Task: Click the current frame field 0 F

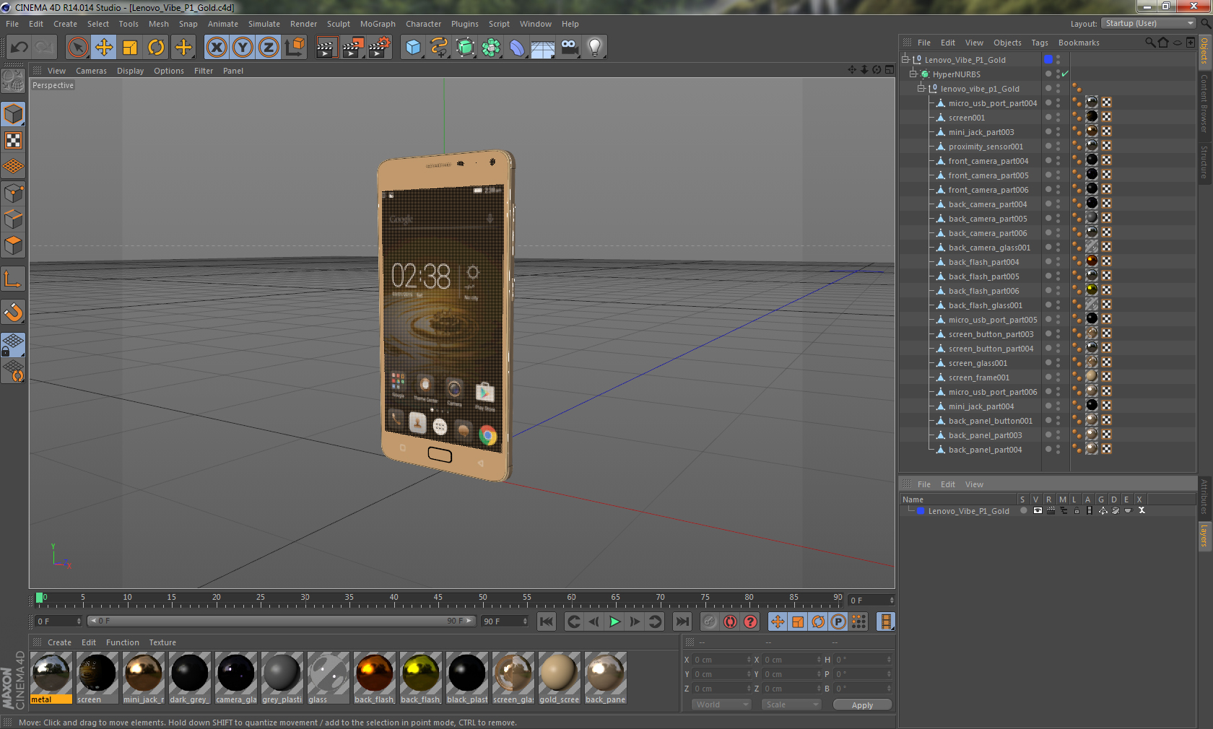Action: click(x=871, y=600)
